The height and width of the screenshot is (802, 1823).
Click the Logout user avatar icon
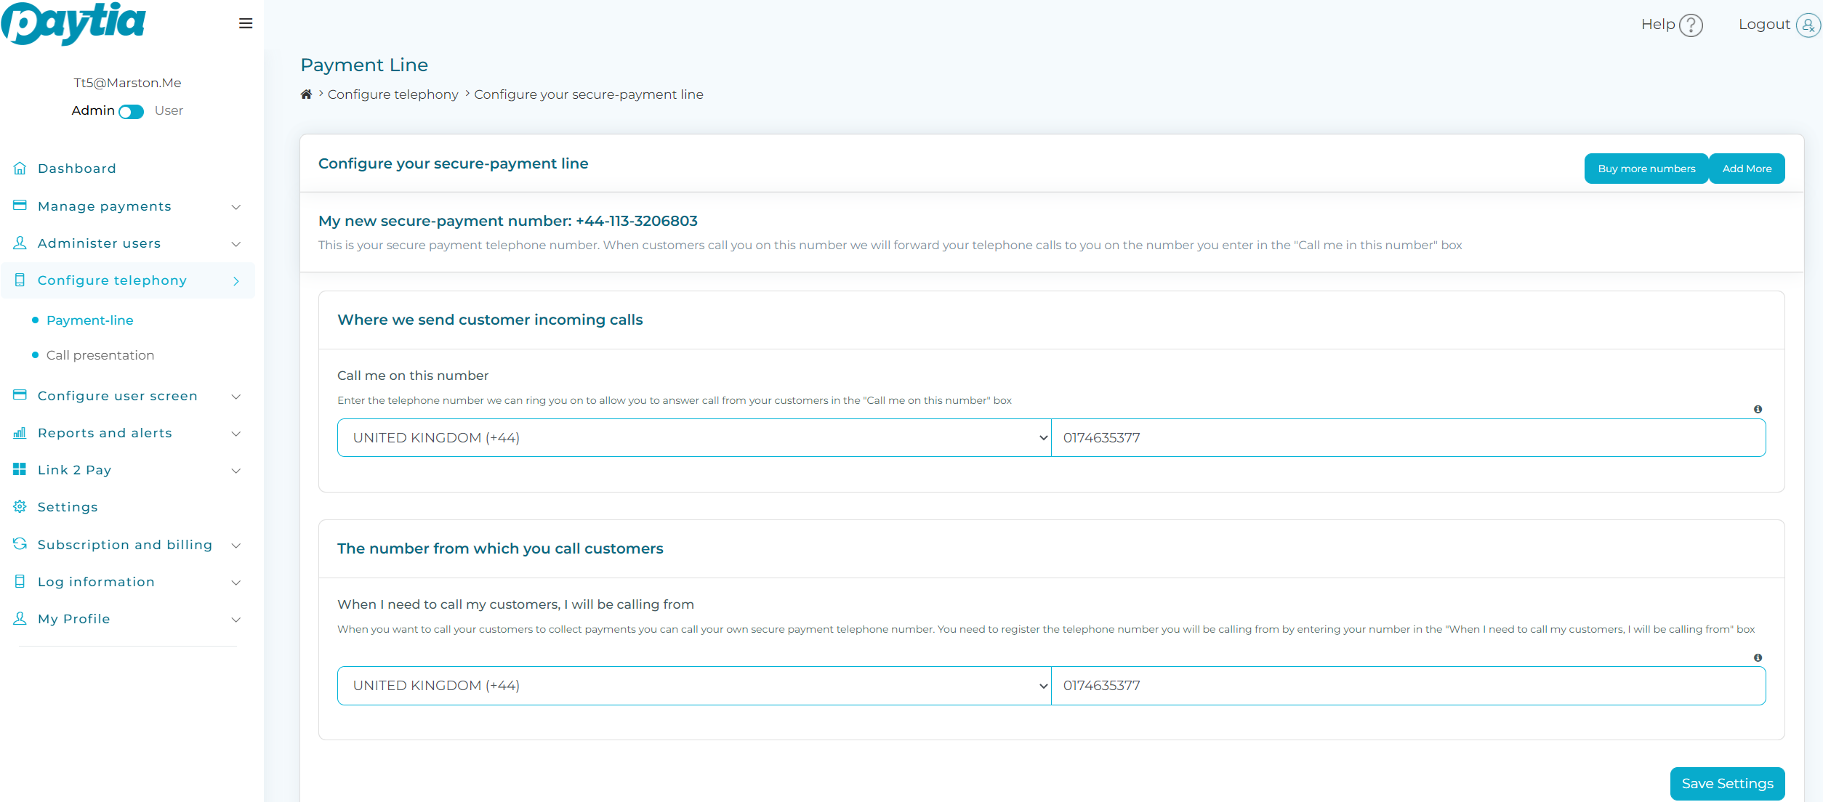1808,25
